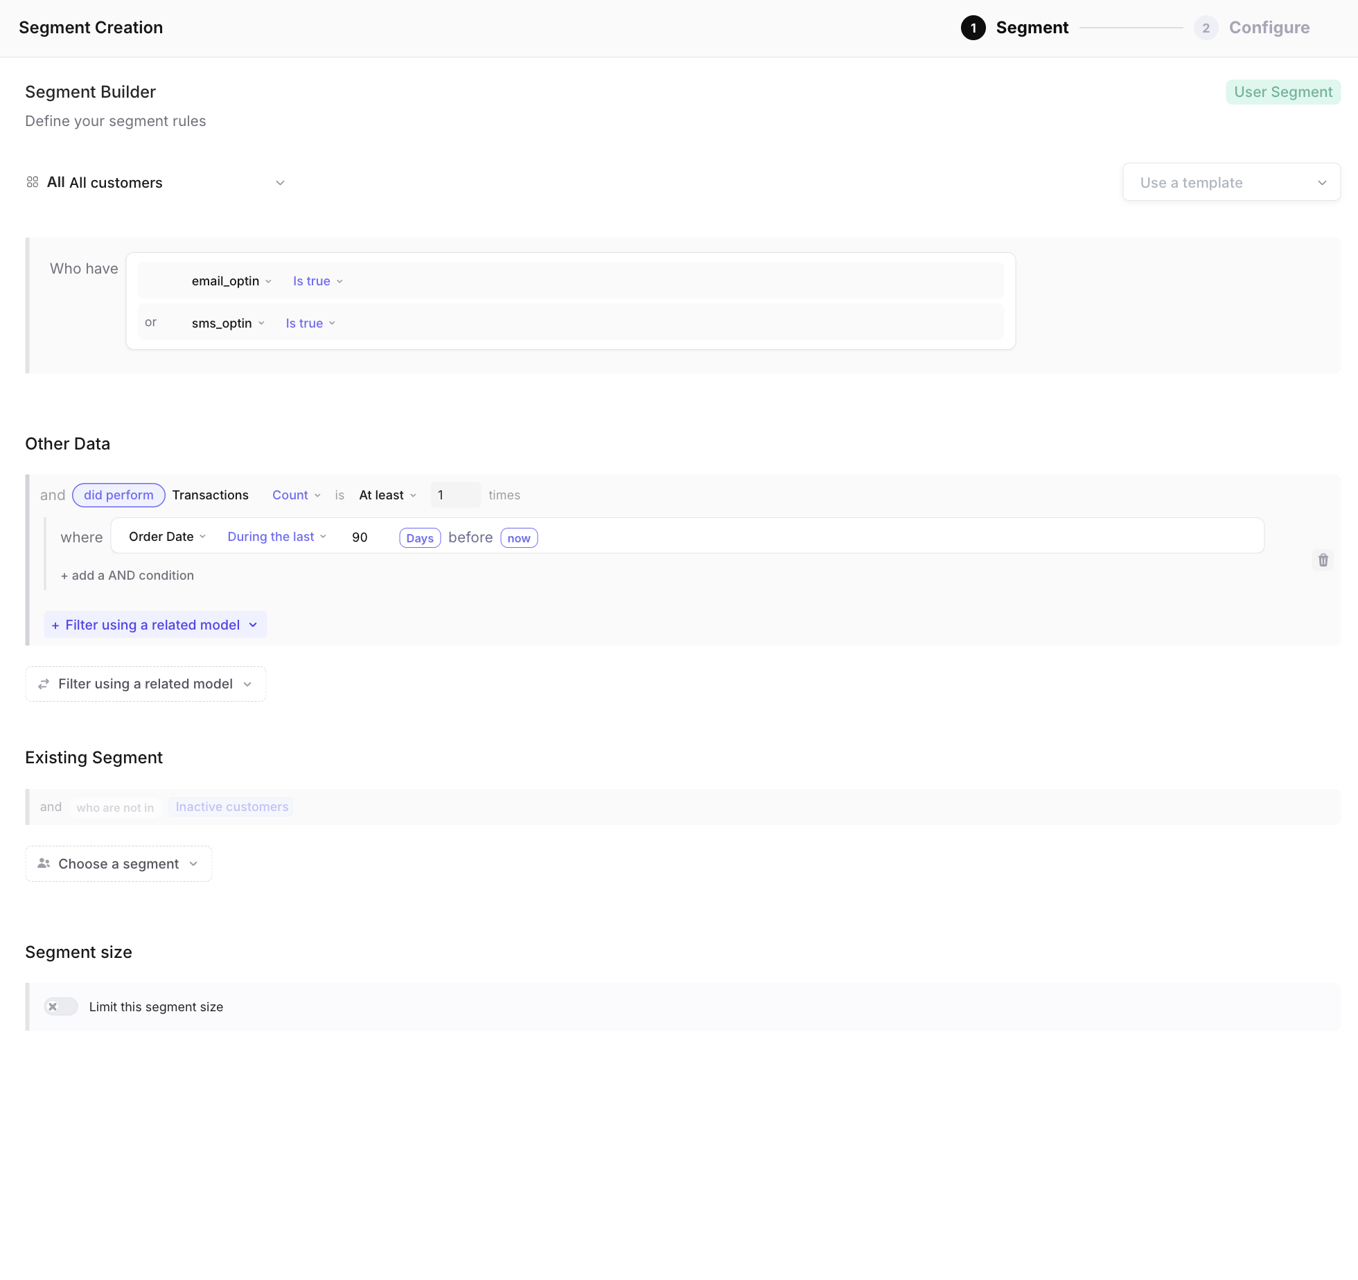The height and width of the screenshot is (1280, 1358).
Task: Click the blue Filter using a related model button
Action: [155, 625]
